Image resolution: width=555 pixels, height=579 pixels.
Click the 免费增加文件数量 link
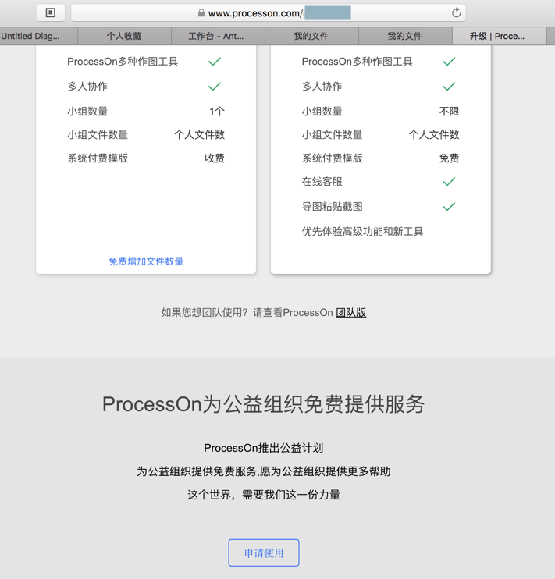pos(146,261)
